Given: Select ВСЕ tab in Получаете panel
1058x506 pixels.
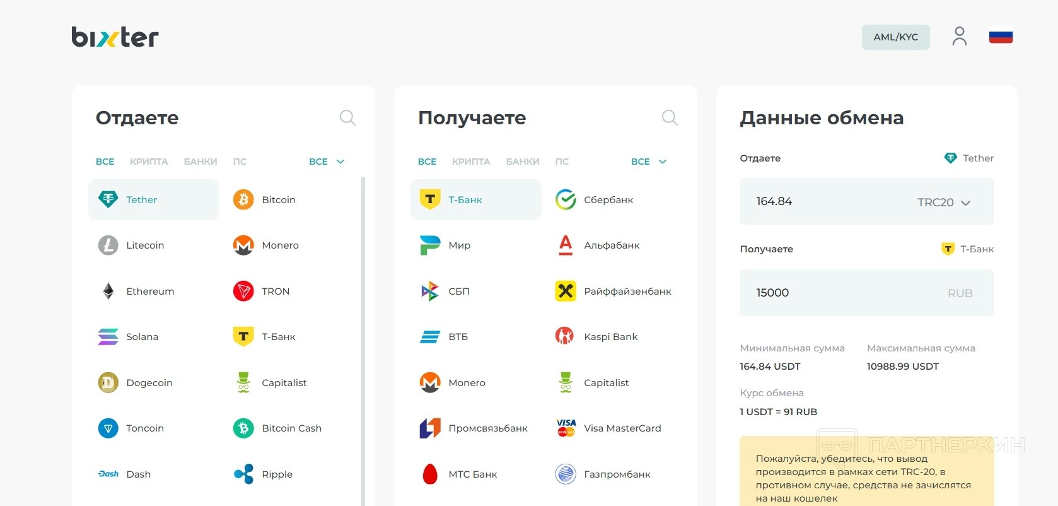Looking at the screenshot, I should [427, 162].
